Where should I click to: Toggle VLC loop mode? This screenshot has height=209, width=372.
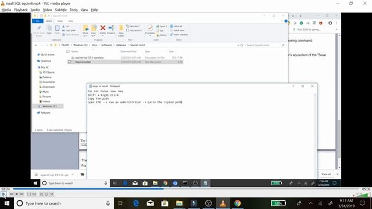[x=46, y=194]
